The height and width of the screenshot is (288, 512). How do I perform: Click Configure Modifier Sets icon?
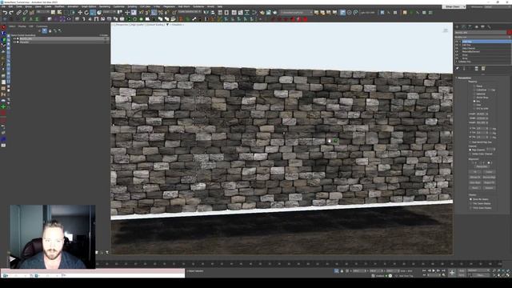point(483,69)
